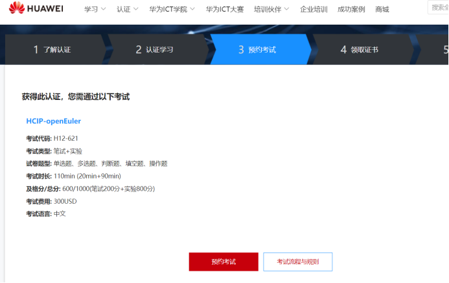Select step 4 领取证书 tab
The width and height of the screenshot is (449, 283).
(362, 49)
